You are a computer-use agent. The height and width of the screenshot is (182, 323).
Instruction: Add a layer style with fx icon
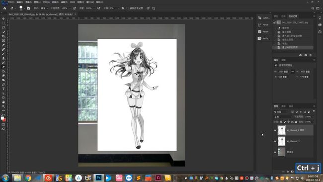pyautogui.click(x=288, y=172)
